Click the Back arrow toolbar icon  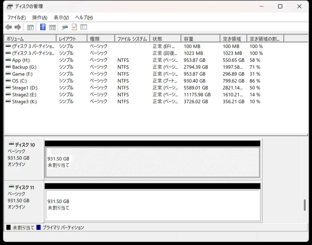coord(9,27)
